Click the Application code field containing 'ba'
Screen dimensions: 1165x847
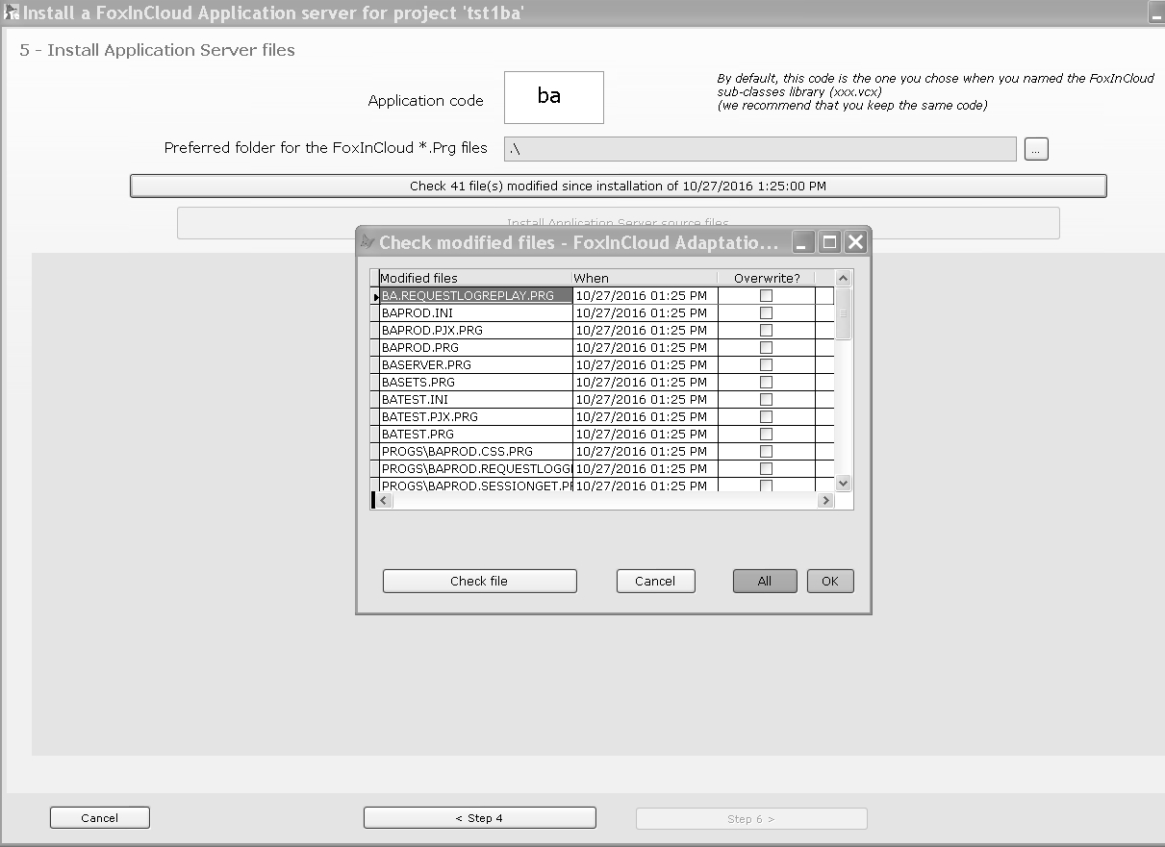(554, 97)
